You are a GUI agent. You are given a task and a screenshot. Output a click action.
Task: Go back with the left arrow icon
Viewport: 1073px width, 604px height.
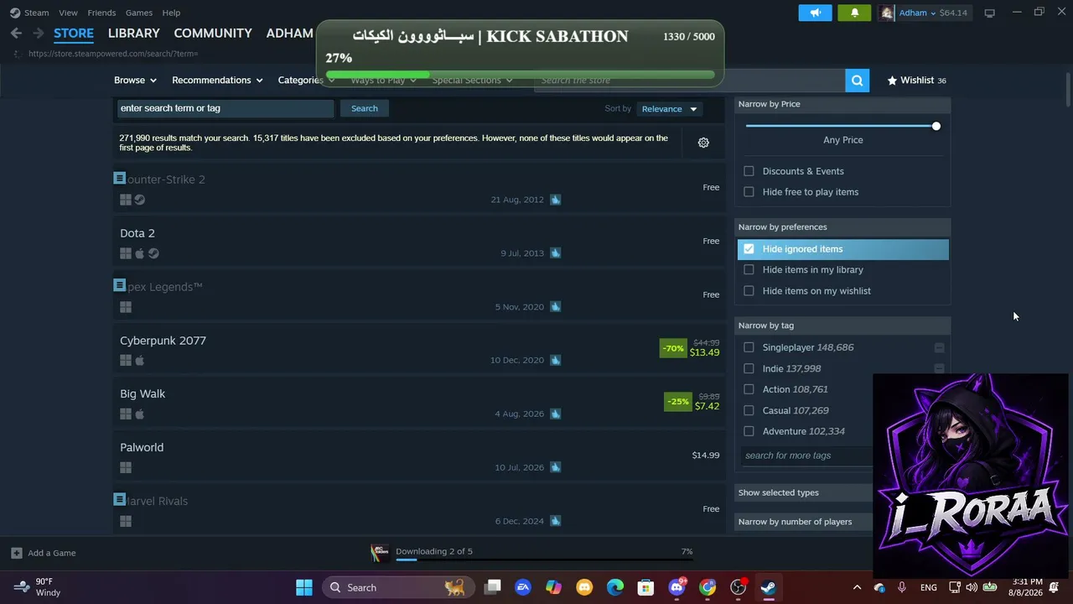click(16, 34)
